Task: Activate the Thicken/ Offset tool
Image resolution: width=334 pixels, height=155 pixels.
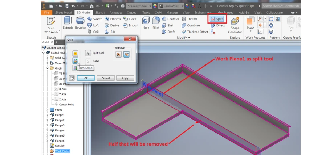Action: point(195,32)
